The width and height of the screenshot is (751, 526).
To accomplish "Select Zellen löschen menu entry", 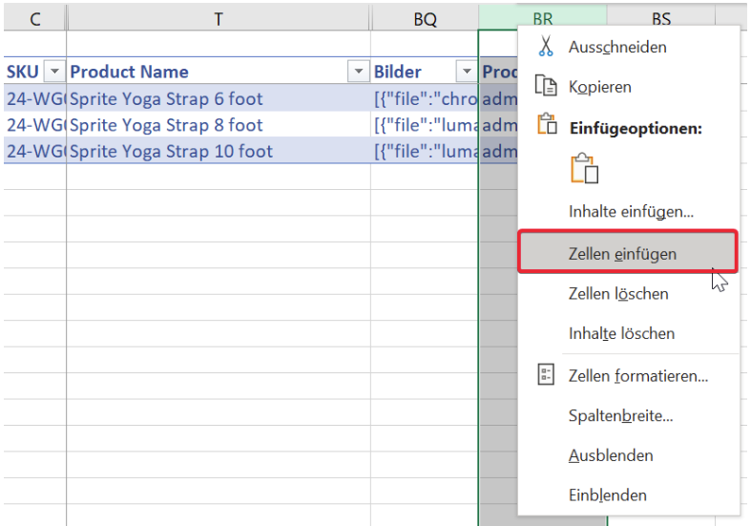I will (629, 293).
